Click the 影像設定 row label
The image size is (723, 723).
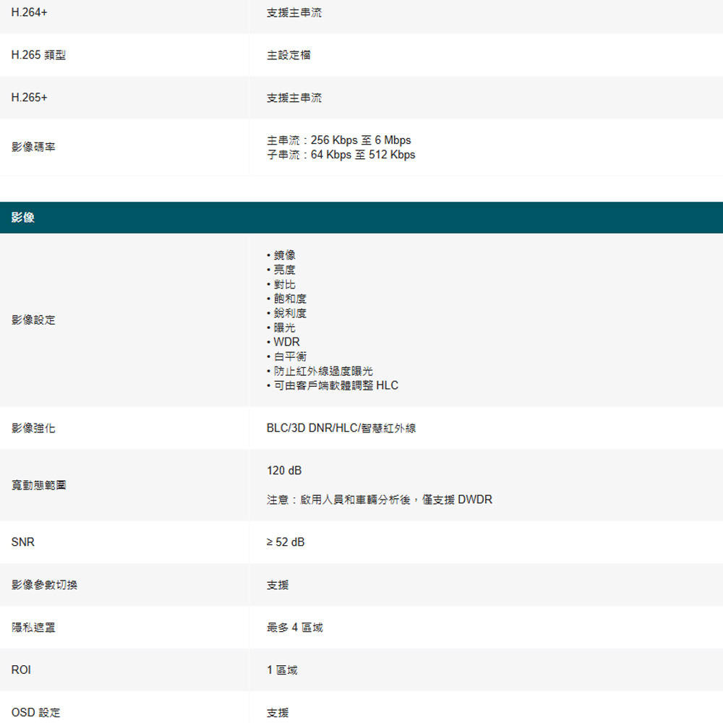[33, 320]
